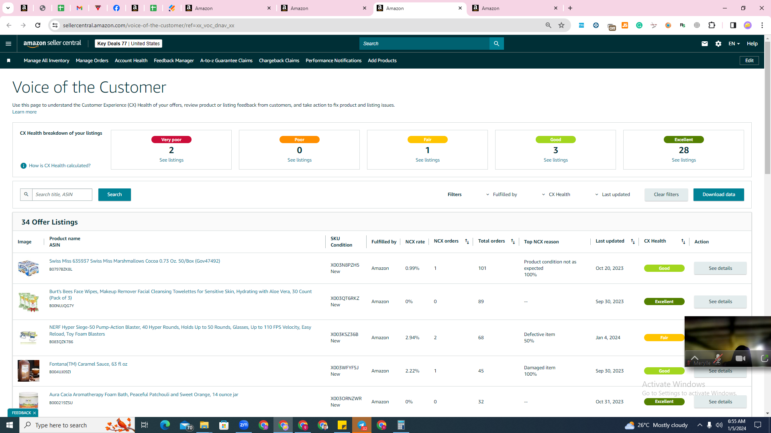Expand the Fulfilled by filter dropdown
This screenshot has height=433, width=771.
[x=502, y=194]
